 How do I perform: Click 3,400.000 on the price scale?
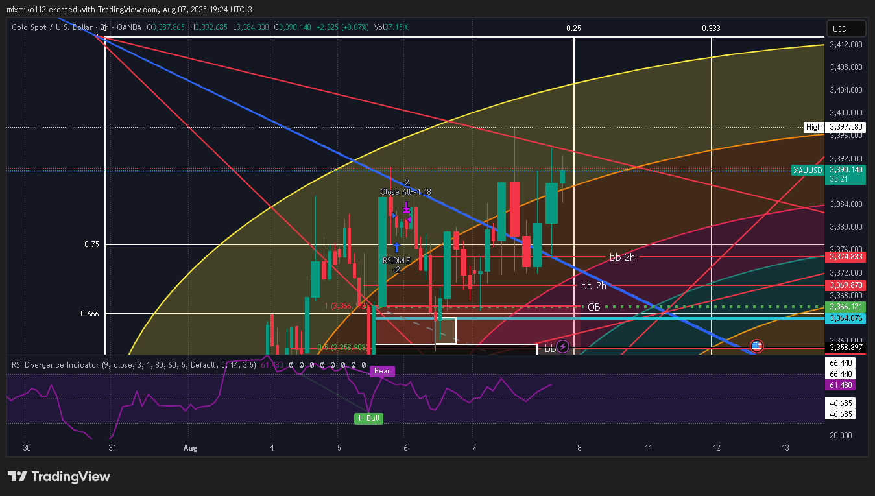pos(846,113)
